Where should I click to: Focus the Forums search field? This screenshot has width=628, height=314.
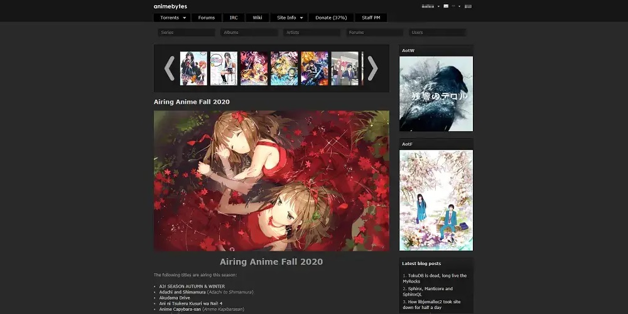(x=374, y=33)
